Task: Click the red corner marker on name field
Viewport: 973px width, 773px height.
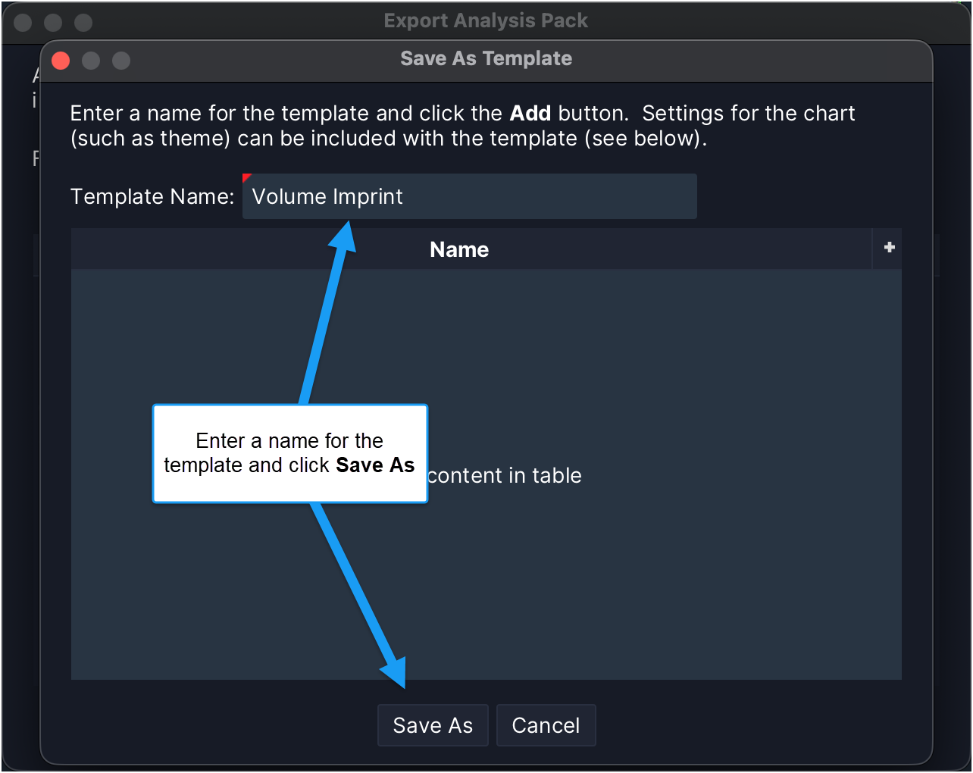Action: [x=246, y=177]
